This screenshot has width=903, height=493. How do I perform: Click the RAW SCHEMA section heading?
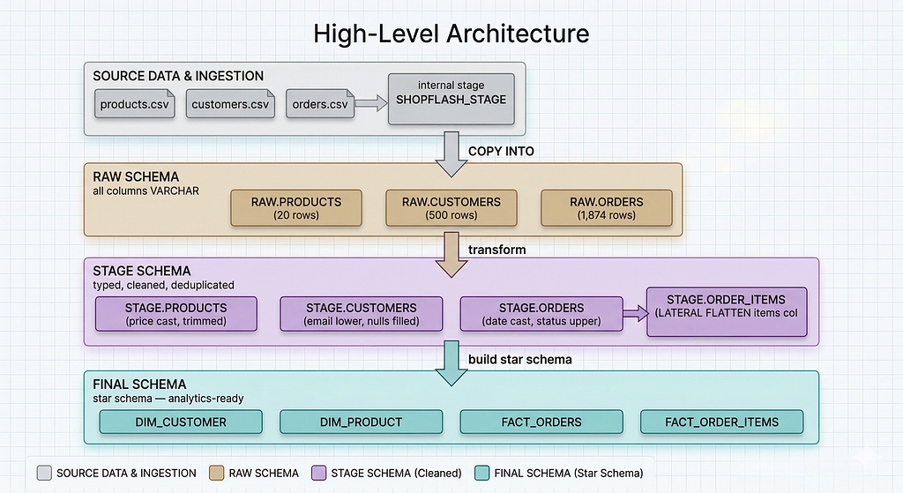pyautogui.click(x=136, y=176)
